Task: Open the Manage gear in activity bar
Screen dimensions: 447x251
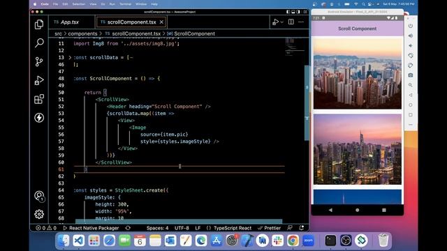Action: point(39,214)
